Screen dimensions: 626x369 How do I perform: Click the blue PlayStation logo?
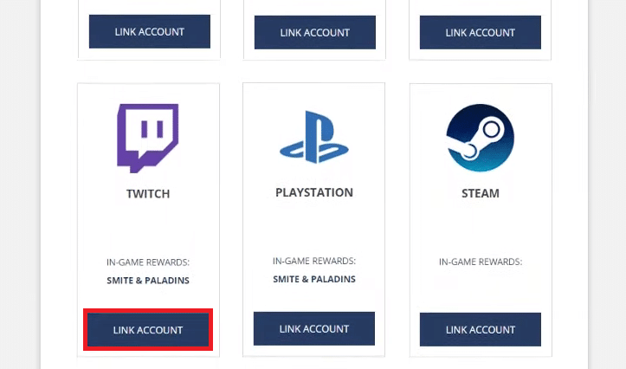pyautogui.click(x=313, y=137)
